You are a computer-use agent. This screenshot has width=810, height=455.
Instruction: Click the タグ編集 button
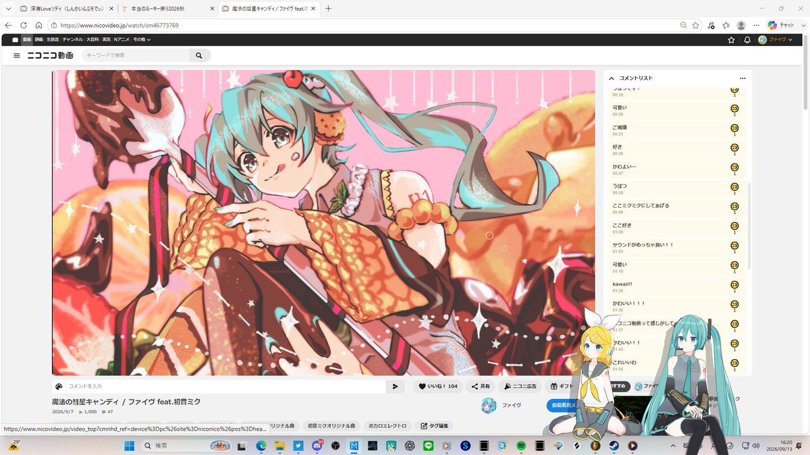click(x=434, y=426)
